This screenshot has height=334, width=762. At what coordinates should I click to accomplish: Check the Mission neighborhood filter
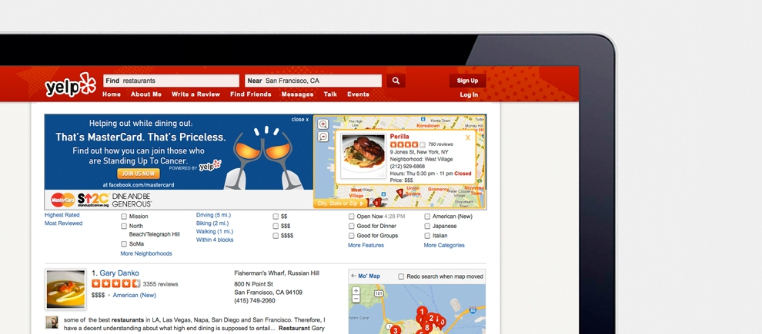tap(124, 217)
